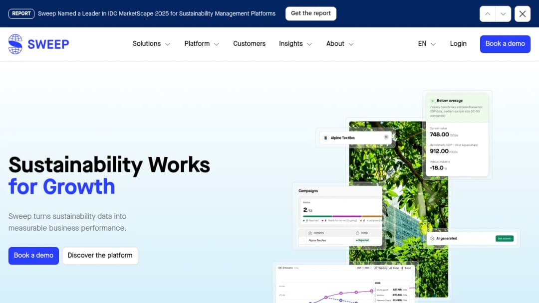The width and height of the screenshot is (539, 303).
Task: Open the About dropdown
Action: pos(340,44)
